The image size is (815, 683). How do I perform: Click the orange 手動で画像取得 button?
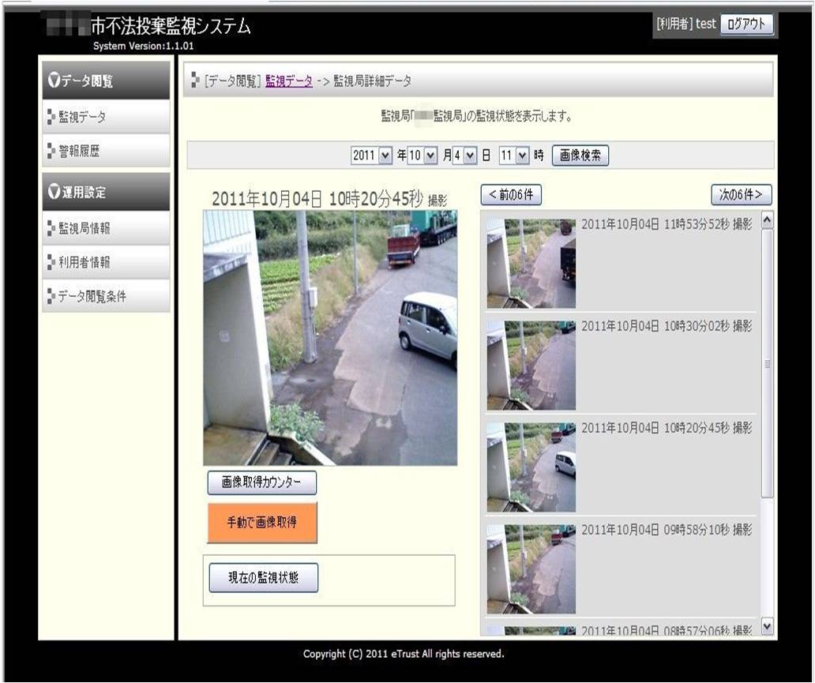tap(262, 523)
